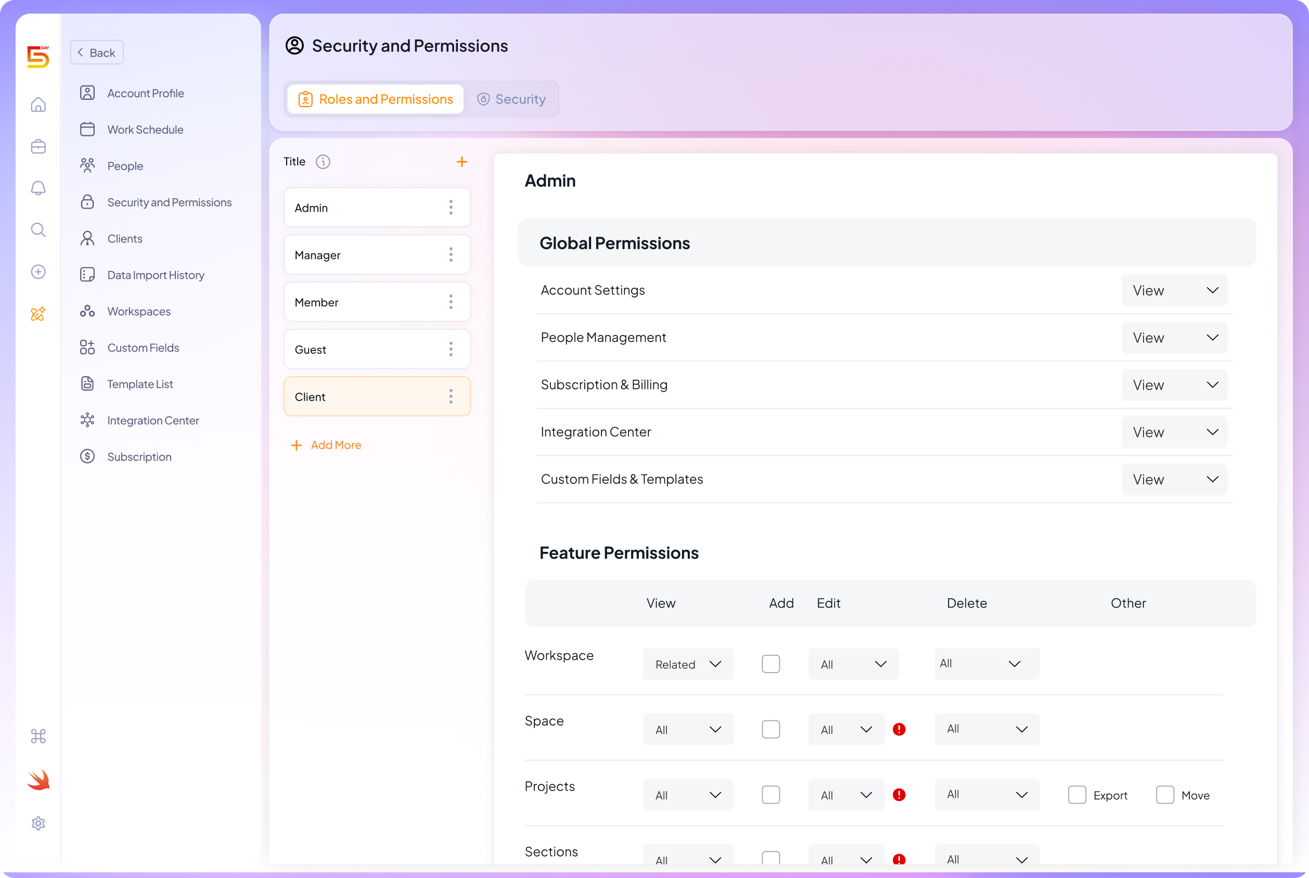Enable the Export checkbox for Projects

(1076, 795)
